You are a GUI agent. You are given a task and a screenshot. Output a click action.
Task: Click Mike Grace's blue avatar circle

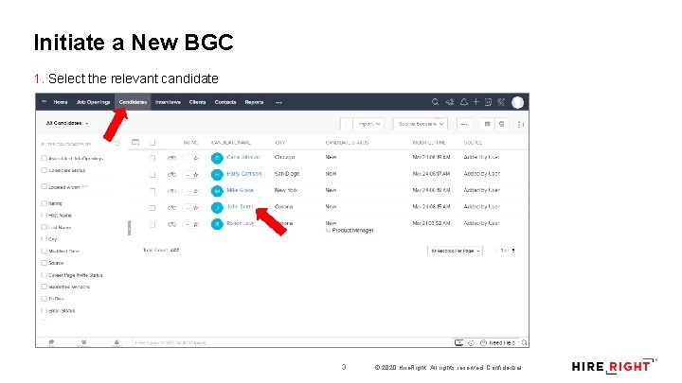point(217,191)
